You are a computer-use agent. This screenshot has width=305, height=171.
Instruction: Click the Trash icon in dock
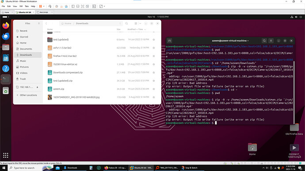(x=6, y=90)
